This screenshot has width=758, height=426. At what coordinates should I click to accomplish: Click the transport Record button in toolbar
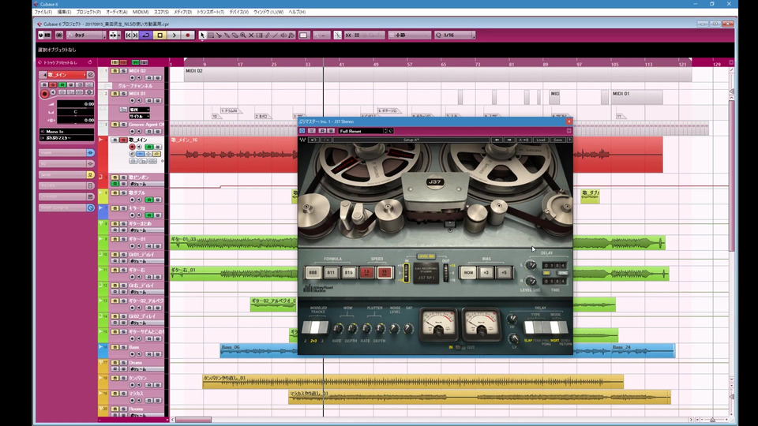(x=188, y=35)
